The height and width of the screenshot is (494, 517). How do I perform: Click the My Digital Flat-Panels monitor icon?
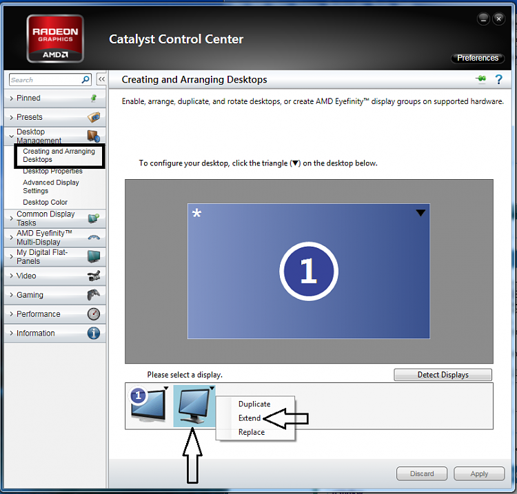94,256
